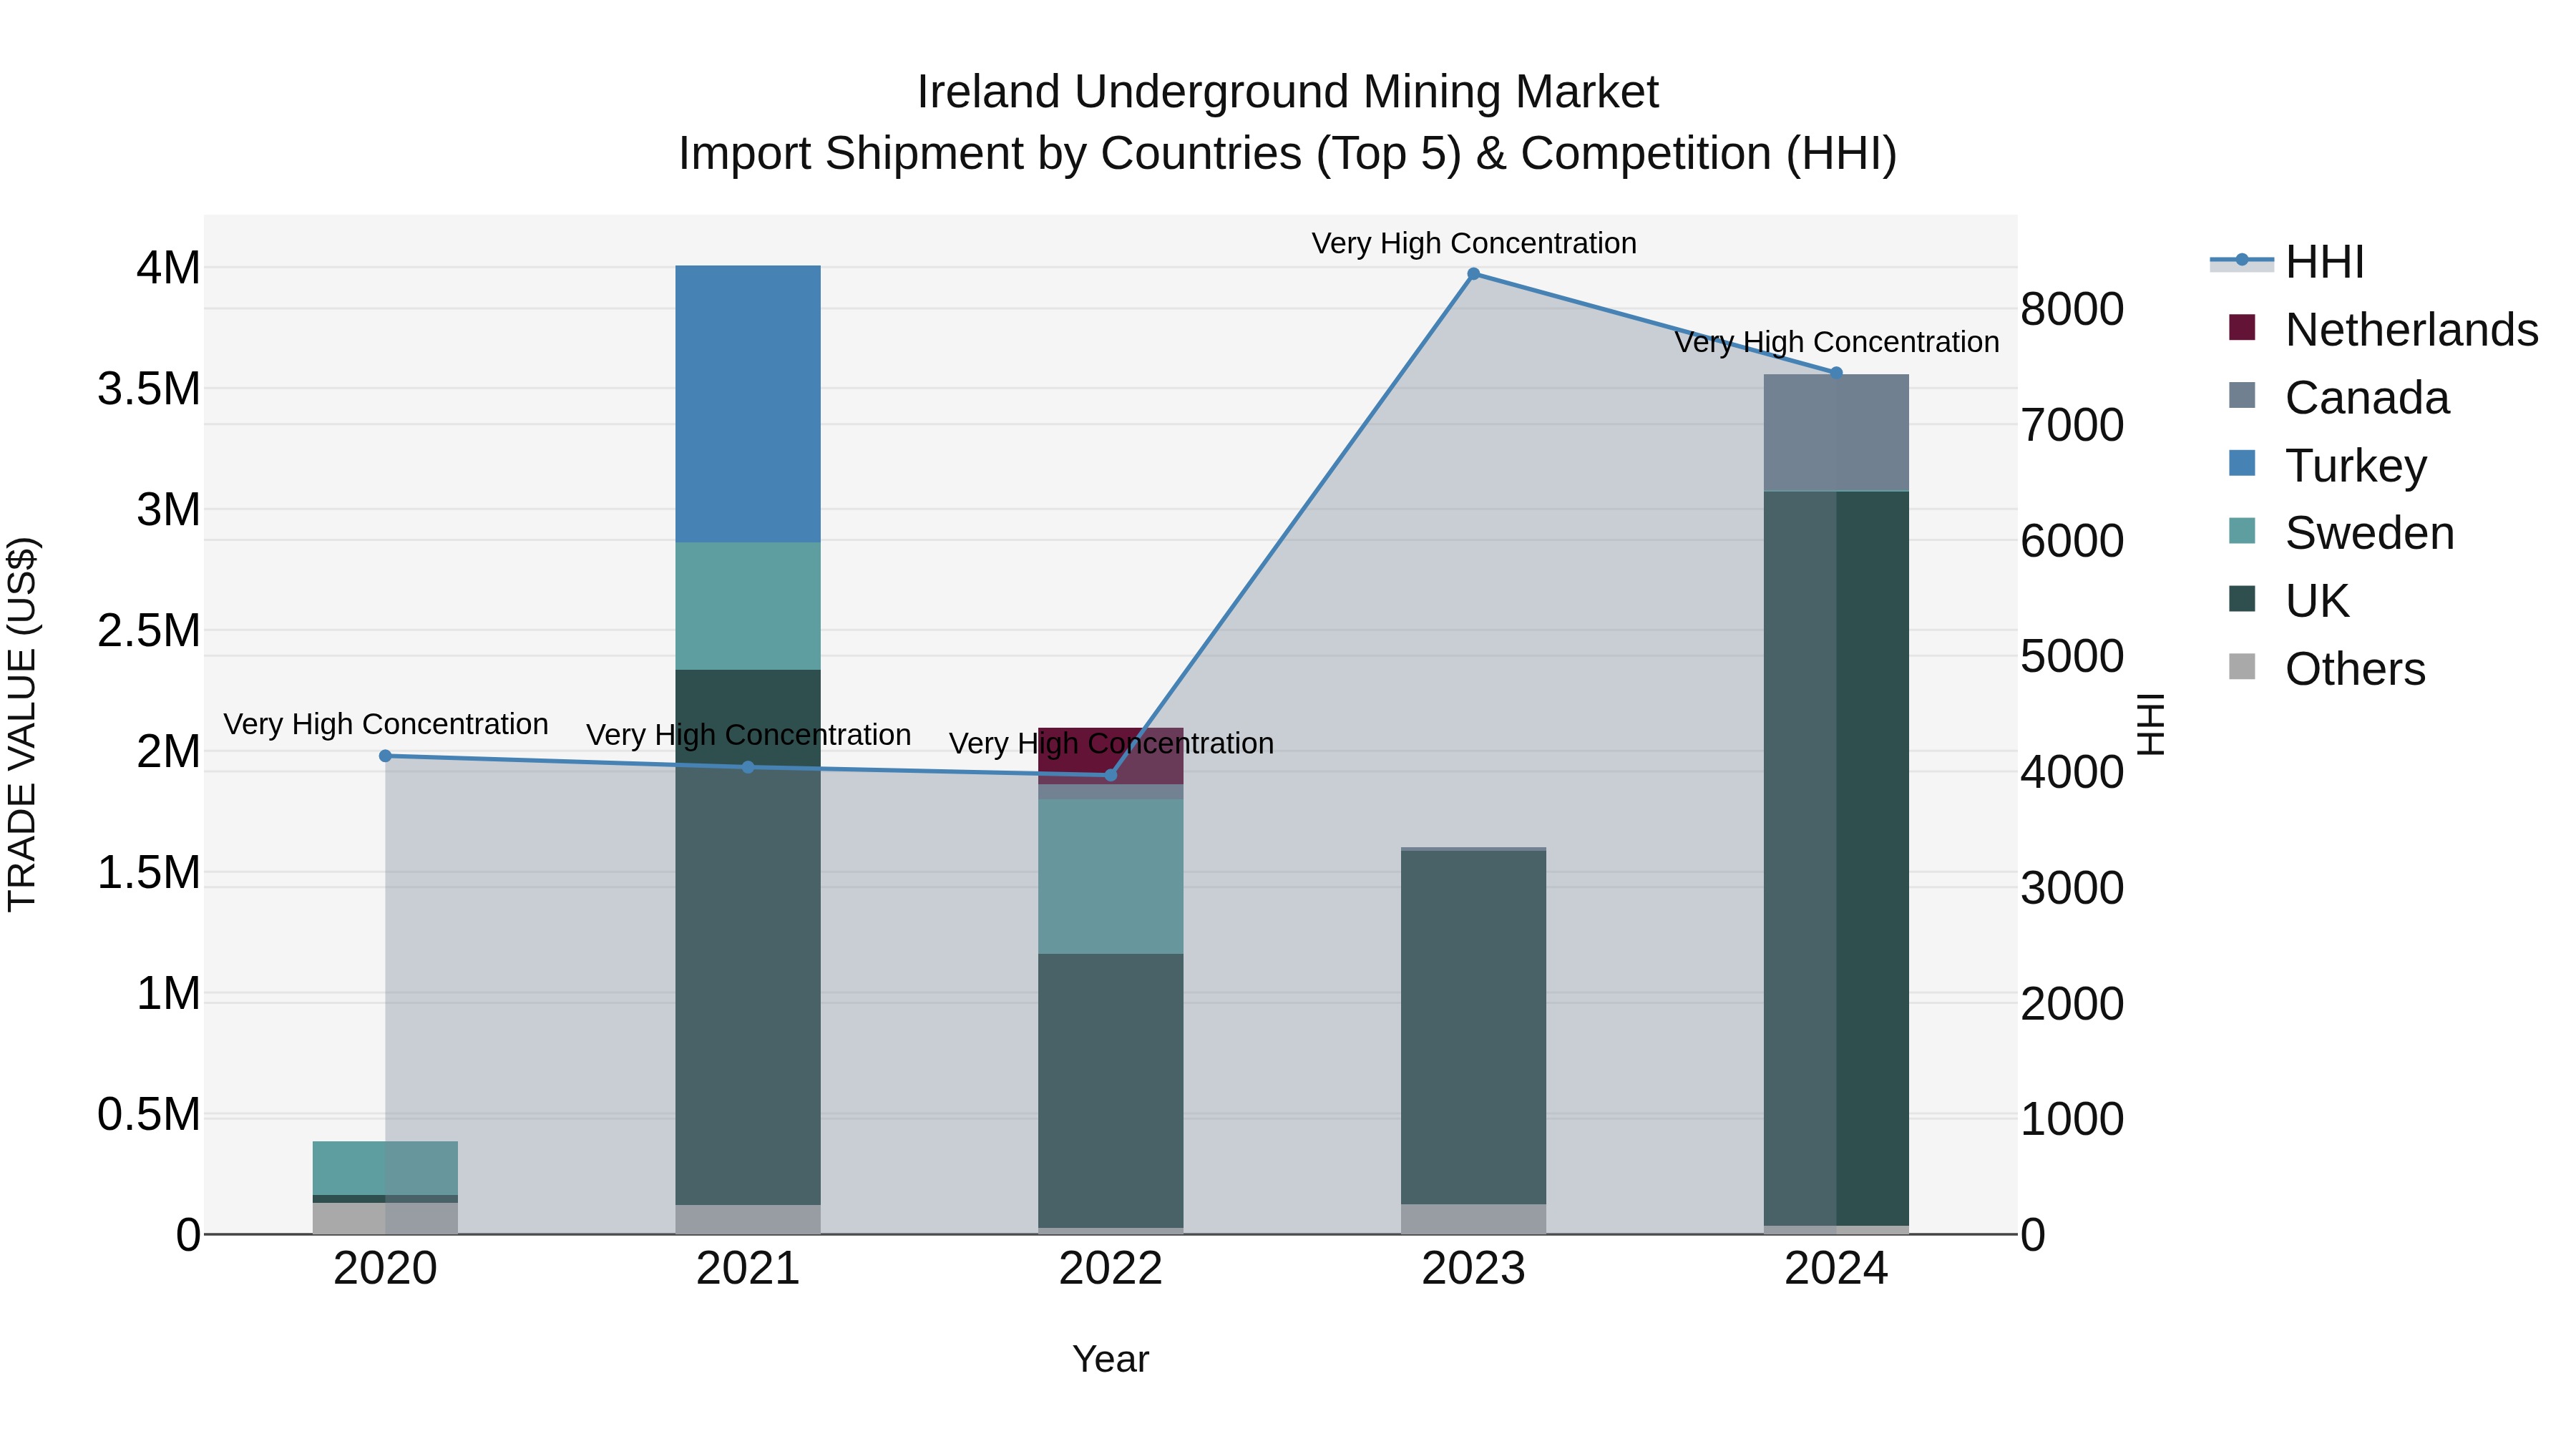
Task: Click the Sweden segment of the 2022 bar
Action: tap(1110, 876)
